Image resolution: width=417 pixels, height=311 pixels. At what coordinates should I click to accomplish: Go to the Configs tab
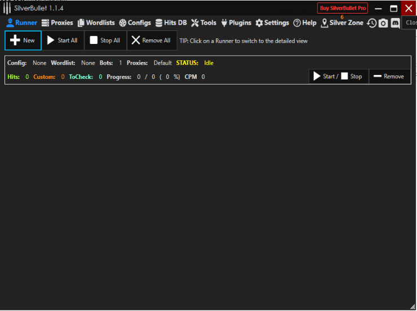[x=135, y=23]
